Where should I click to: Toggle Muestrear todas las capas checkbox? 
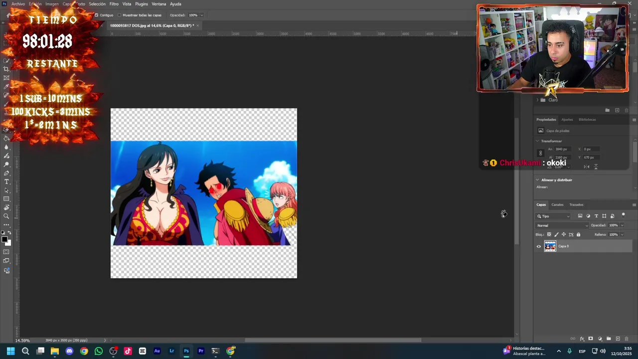pyautogui.click(x=120, y=15)
